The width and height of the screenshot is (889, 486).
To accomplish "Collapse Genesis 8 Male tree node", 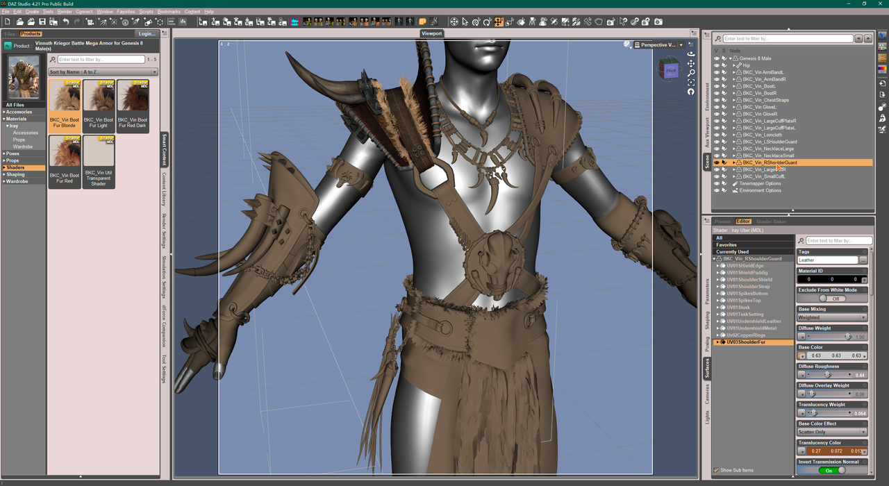I will click(730, 58).
